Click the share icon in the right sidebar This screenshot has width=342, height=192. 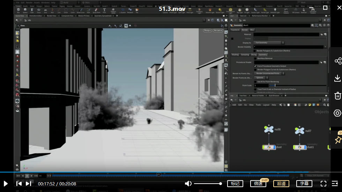click(337, 61)
